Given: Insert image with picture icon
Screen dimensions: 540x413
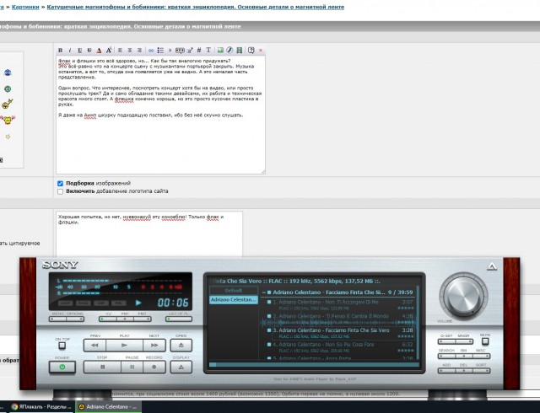Looking at the screenshot, I should point(220,51).
